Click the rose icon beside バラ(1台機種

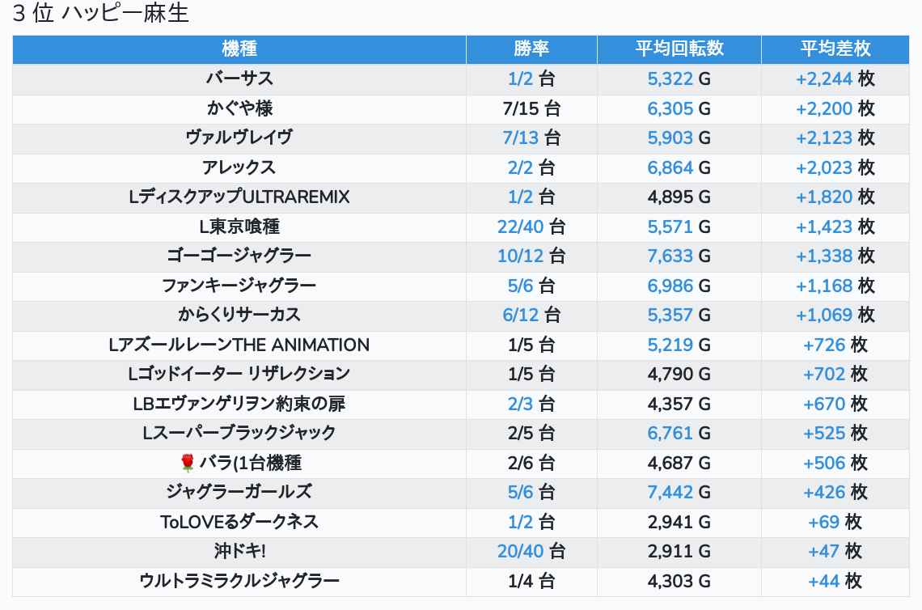(187, 463)
